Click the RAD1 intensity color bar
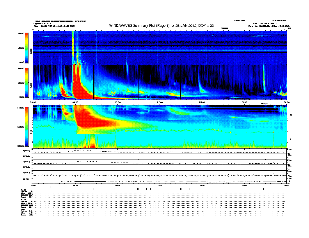This screenshot has height=238, width=309. tap(27, 83)
